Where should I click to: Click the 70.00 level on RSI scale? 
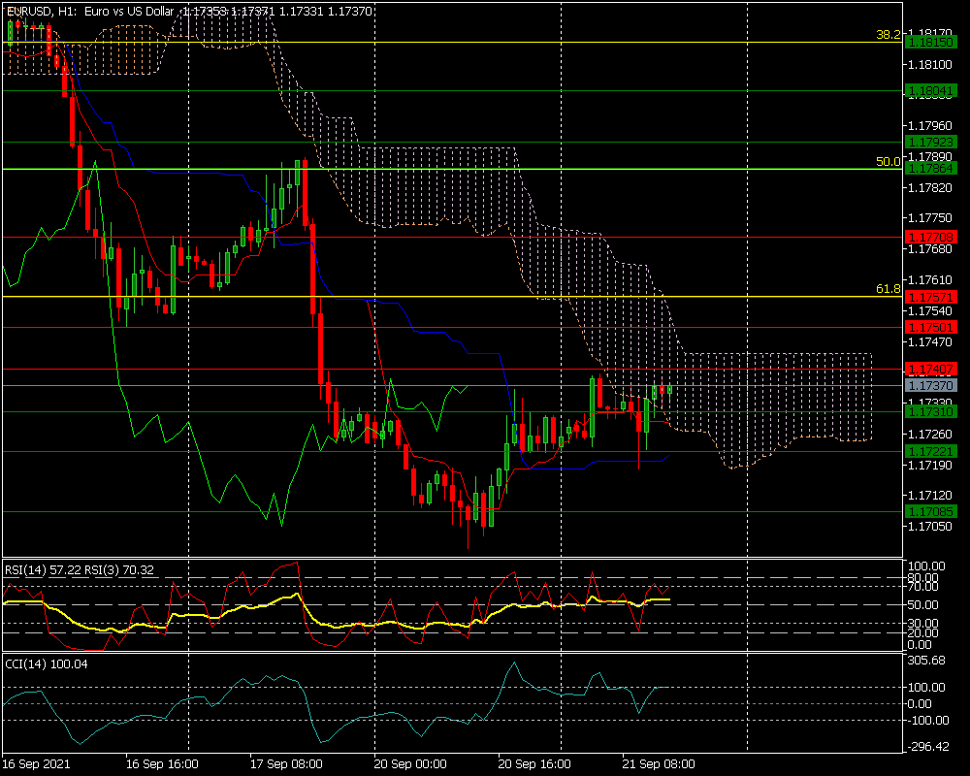pos(923,587)
